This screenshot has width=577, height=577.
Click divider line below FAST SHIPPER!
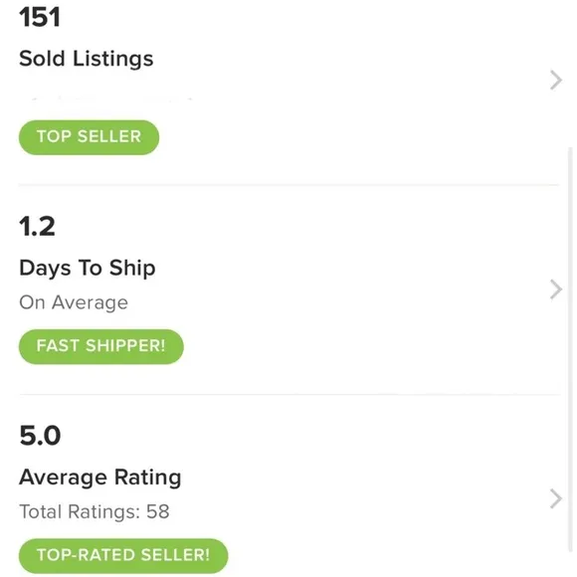(289, 395)
